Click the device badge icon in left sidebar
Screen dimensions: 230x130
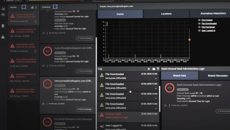[x=3, y=26]
